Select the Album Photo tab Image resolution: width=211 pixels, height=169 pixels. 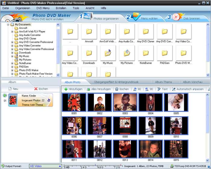[73, 82]
